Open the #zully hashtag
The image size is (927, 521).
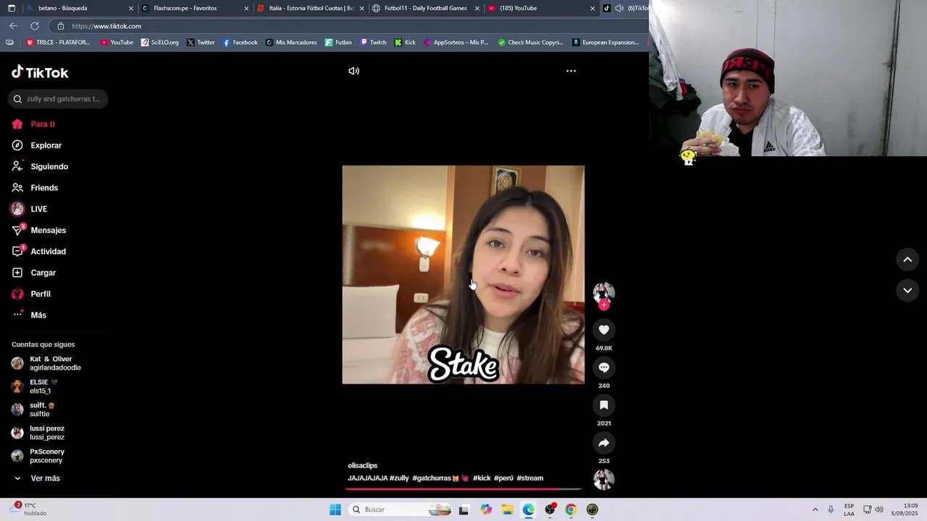coord(399,478)
